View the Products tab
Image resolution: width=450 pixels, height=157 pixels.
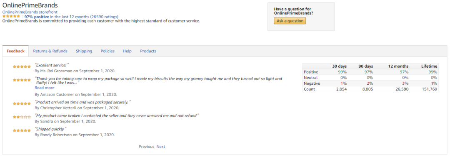point(148,51)
